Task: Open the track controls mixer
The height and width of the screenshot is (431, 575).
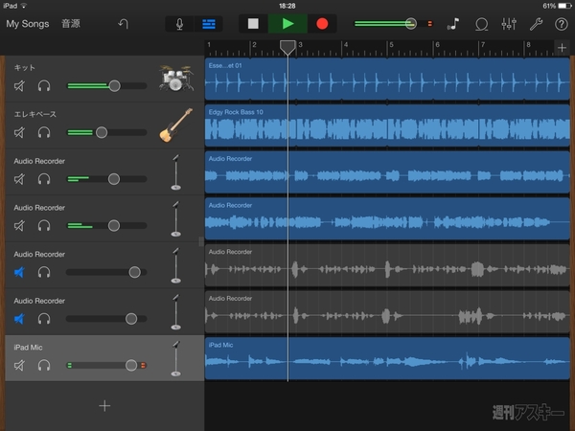Action: [509, 23]
